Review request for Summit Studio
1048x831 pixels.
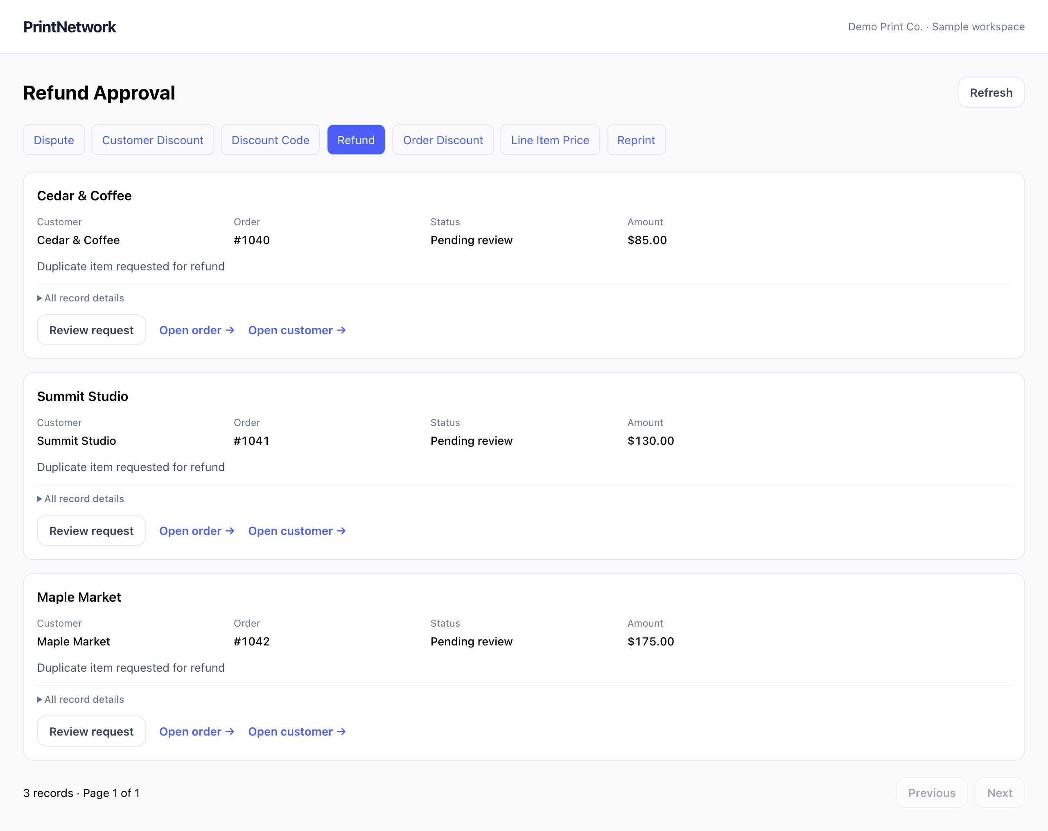click(91, 530)
